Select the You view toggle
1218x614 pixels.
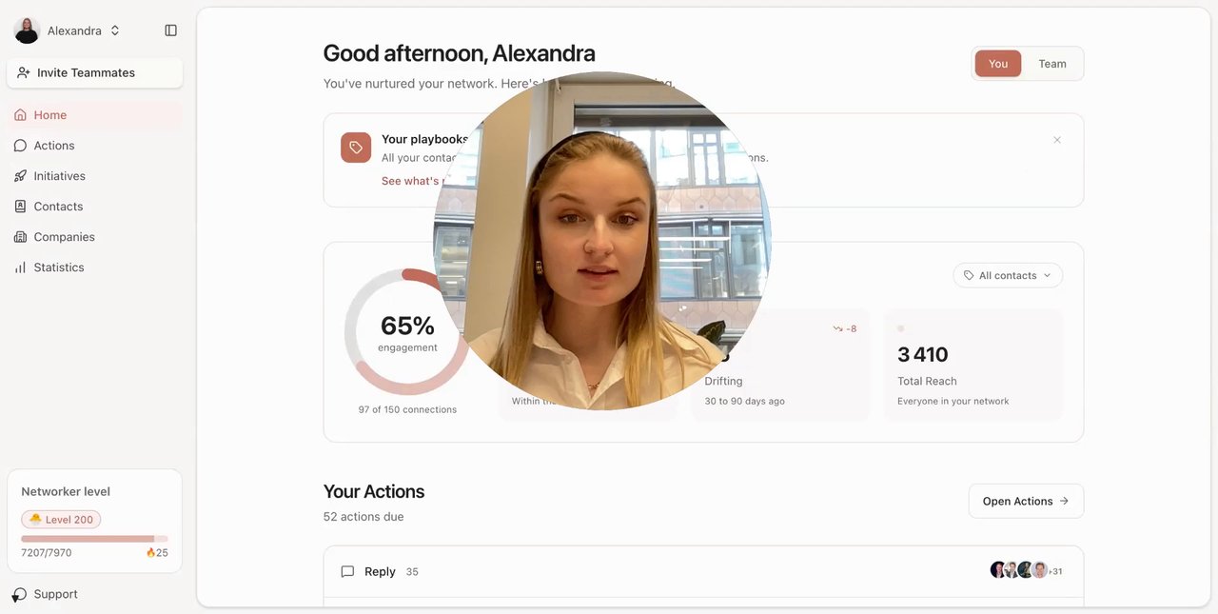[x=998, y=64]
